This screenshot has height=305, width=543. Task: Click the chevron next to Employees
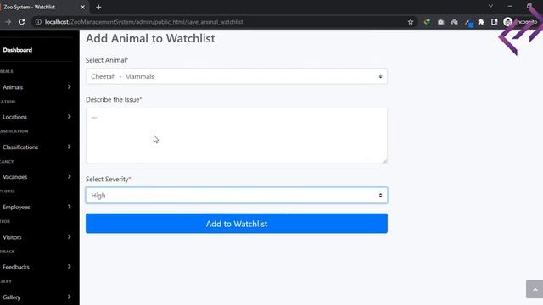[70, 207]
